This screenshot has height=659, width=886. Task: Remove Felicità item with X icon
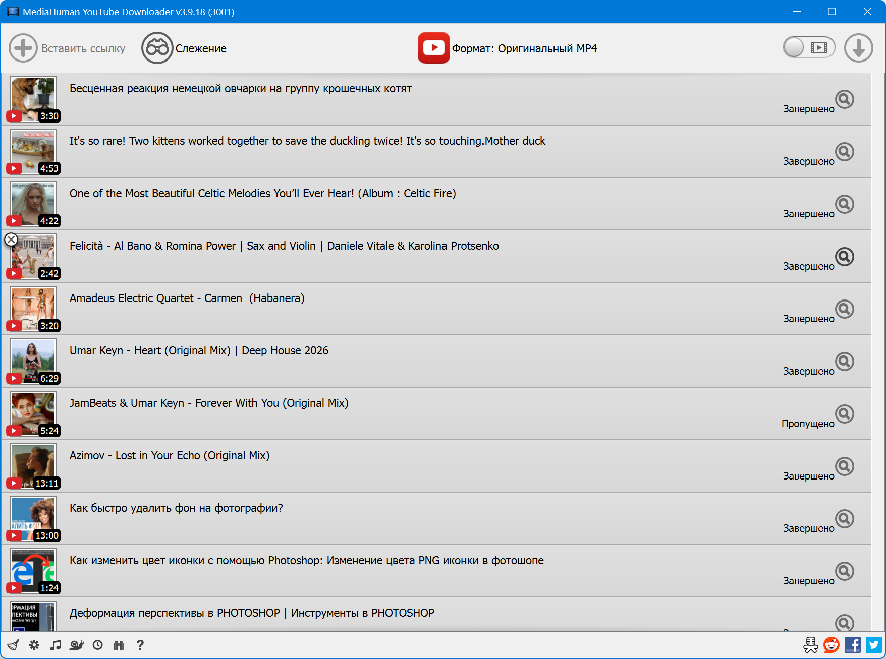tap(11, 239)
